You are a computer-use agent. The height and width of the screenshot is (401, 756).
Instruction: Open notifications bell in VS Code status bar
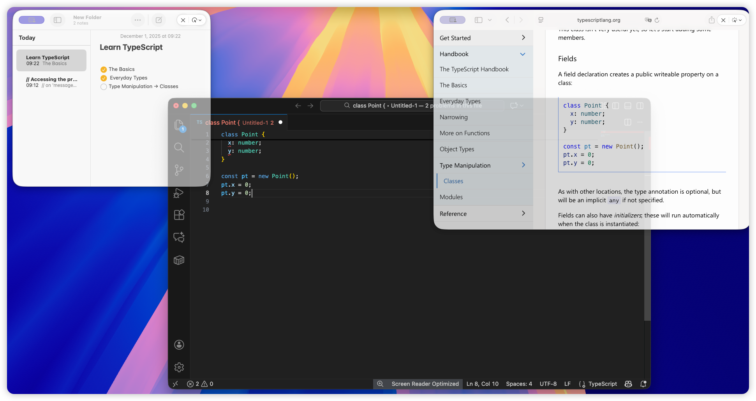pos(643,384)
